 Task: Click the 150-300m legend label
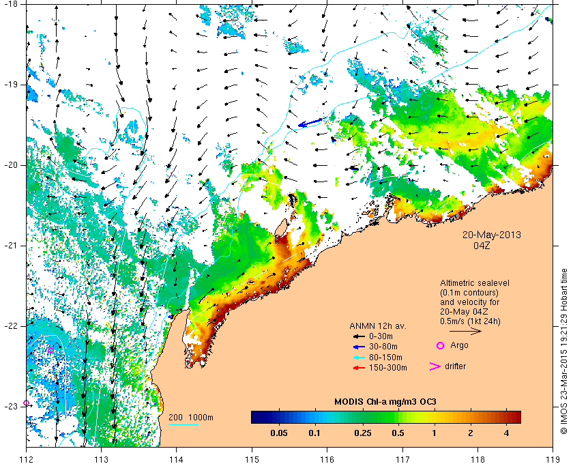point(387,368)
